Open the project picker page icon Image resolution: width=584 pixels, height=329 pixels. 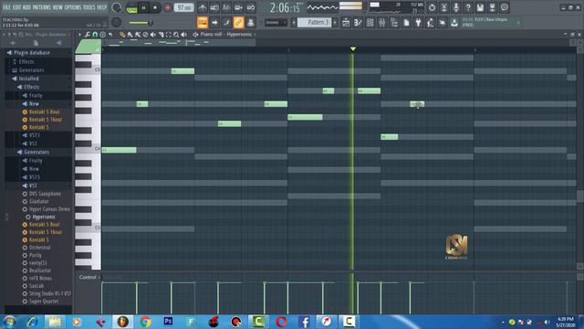(x=406, y=23)
